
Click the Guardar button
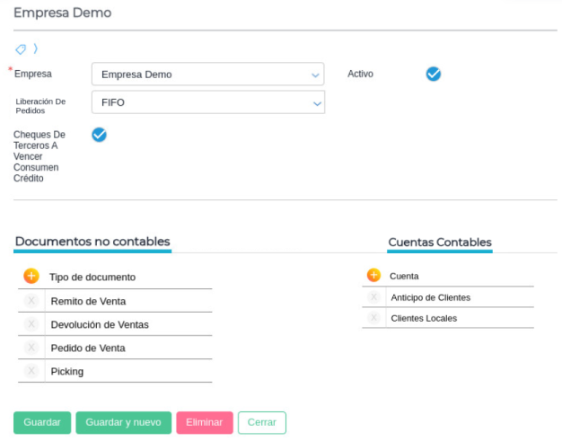[42, 422]
